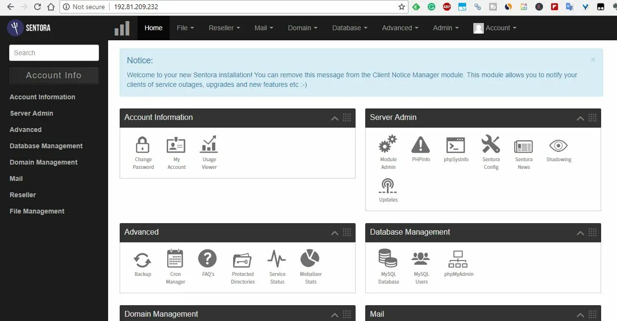Go to browser home page icon

click(51, 7)
